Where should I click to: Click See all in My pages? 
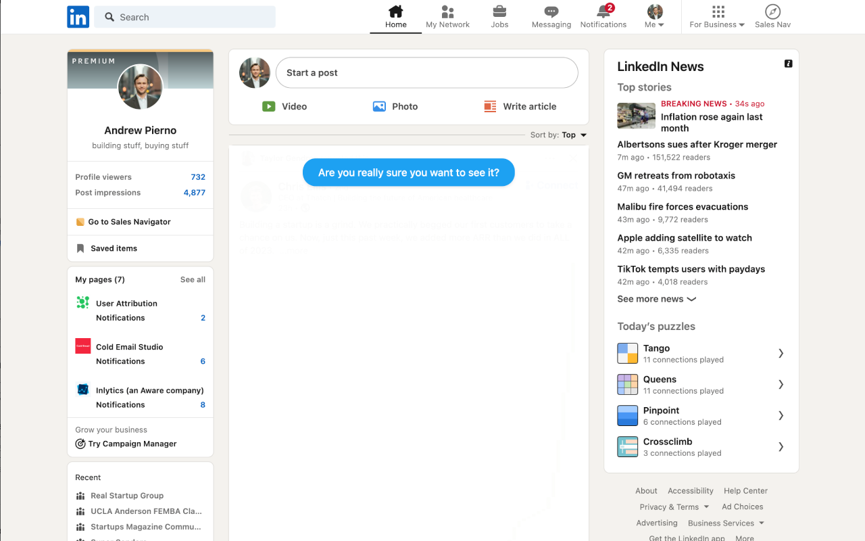[193, 279]
